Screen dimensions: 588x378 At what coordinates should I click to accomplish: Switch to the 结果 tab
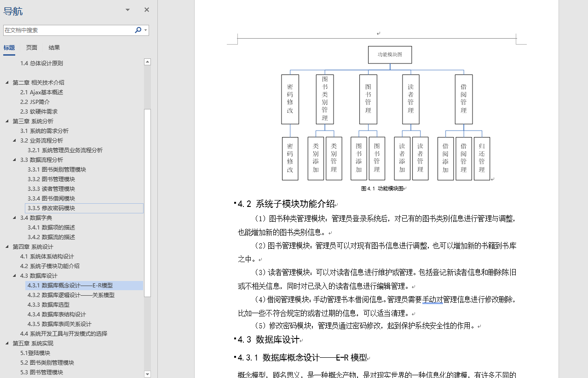point(54,47)
